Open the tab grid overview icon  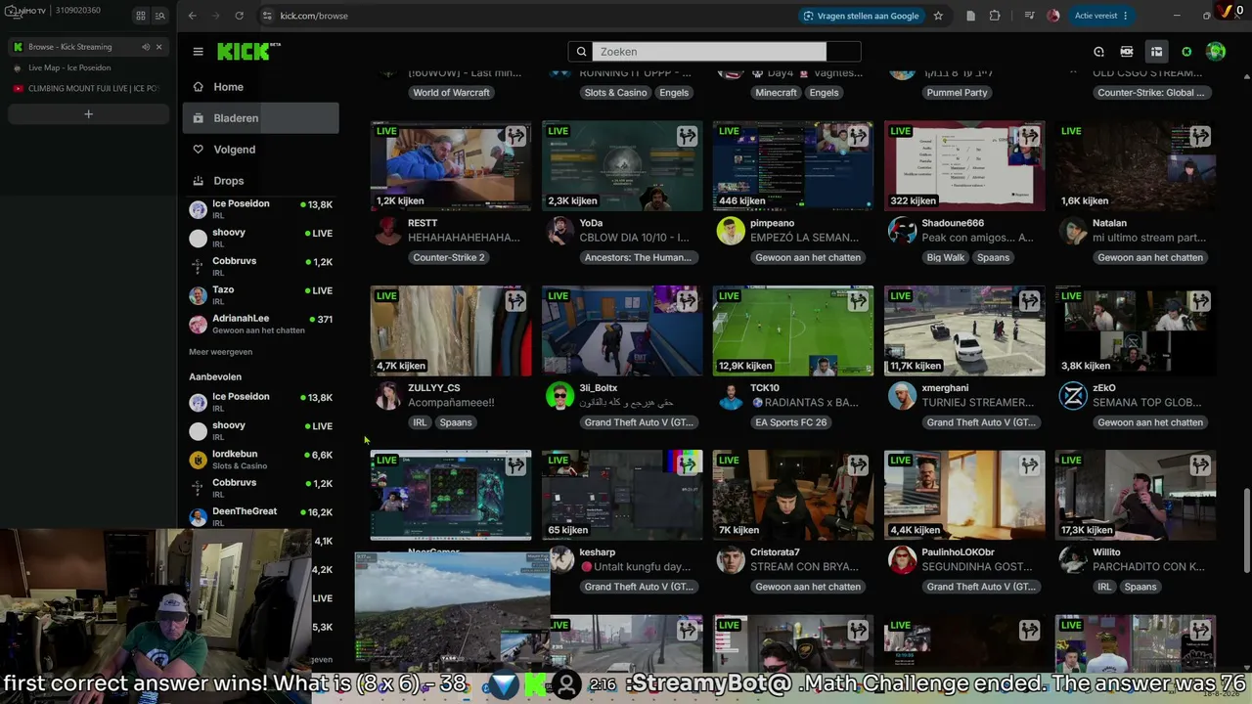(x=141, y=16)
